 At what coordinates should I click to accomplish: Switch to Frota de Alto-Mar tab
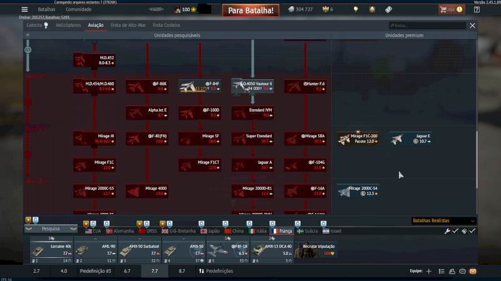pyautogui.click(x=128, y=25)
